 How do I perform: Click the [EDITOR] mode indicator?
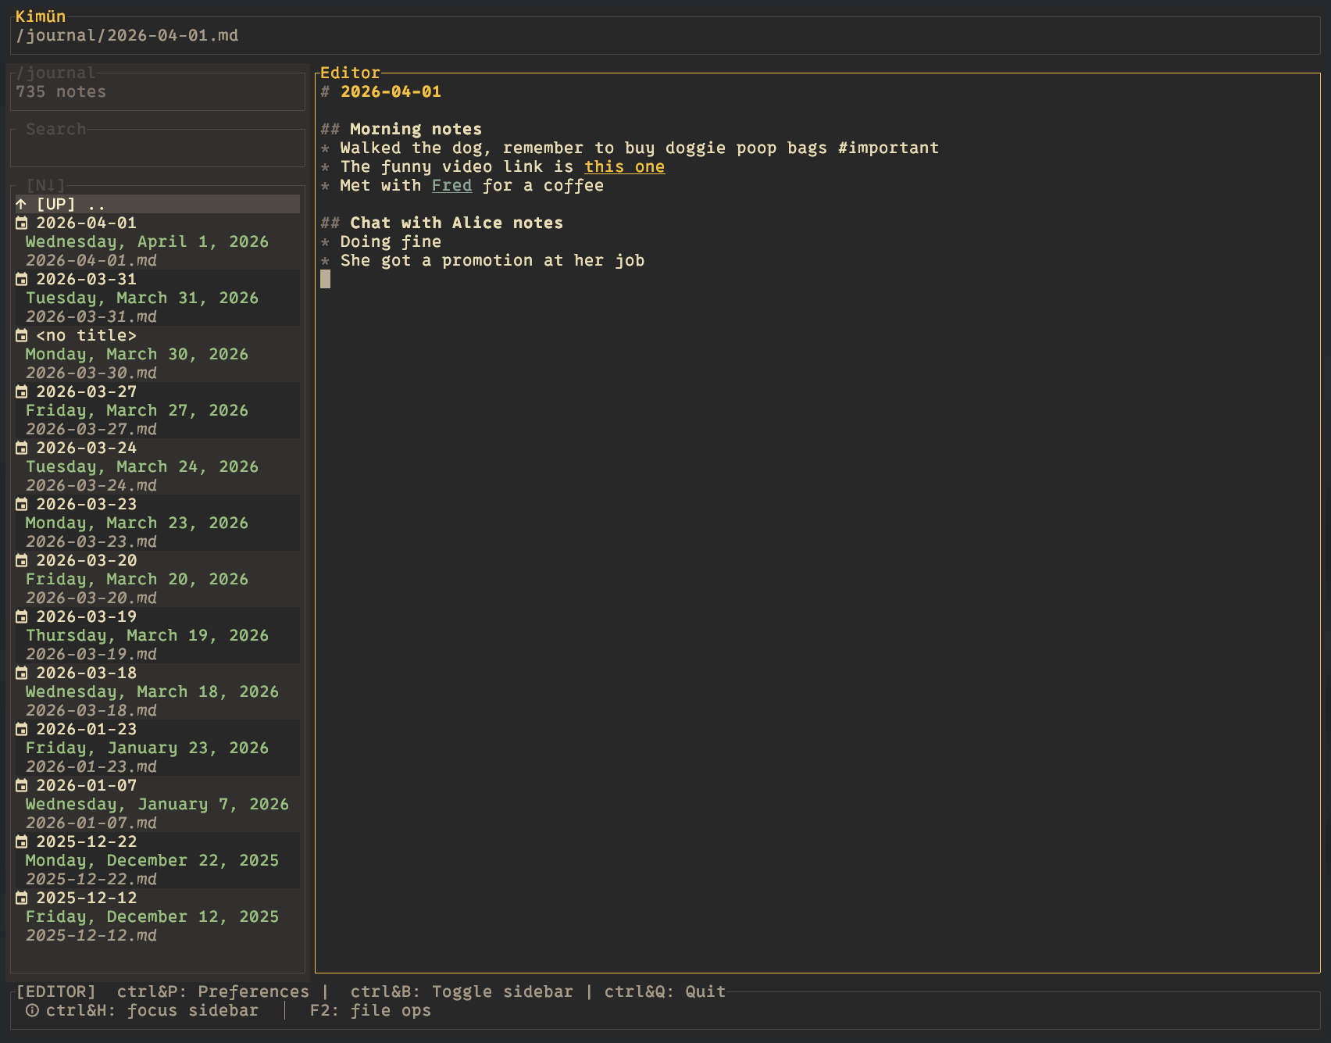tap(58, 991)
